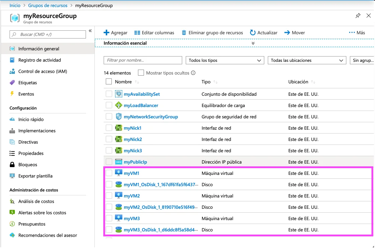Image resolution: width=375 pixels, height=248 pixels.
Task: Click the Bloqueos padlock icon
Action: (x=12, y=164)
